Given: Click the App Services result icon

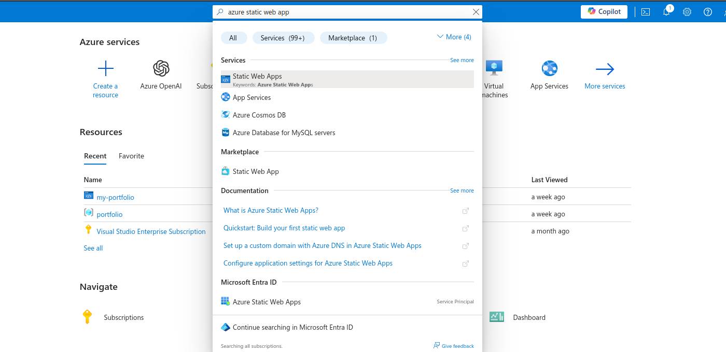Looking at the screenshot, I should [226, 97].
